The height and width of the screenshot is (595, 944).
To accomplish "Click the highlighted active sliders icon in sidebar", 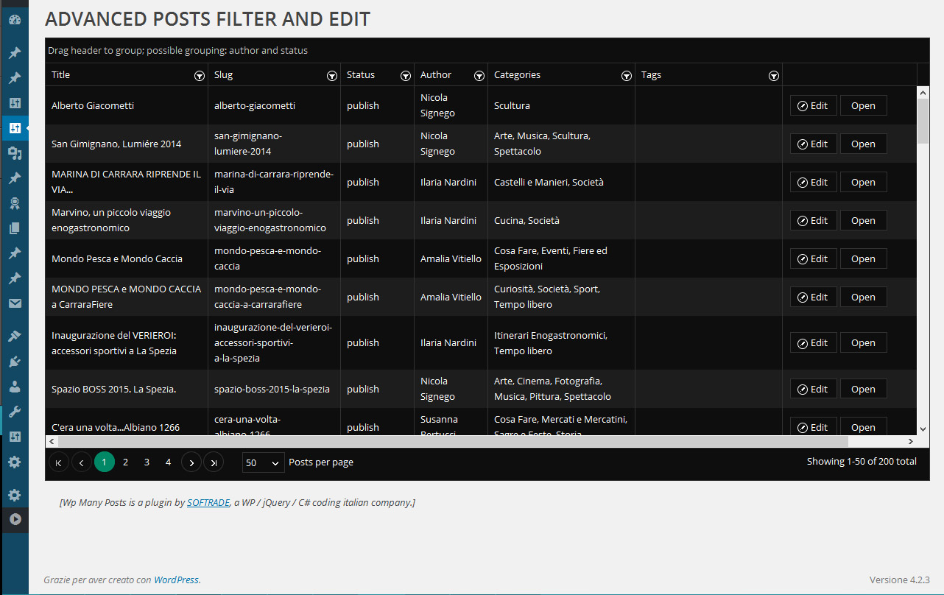I will (x=15, y=128).
